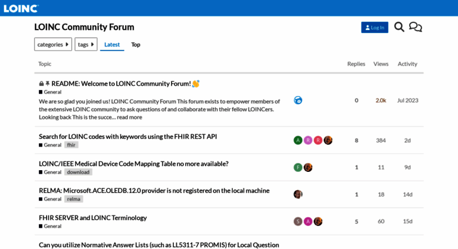Sort by Activity column header
This screenshot has width=458, height=249.
[407, 64]
